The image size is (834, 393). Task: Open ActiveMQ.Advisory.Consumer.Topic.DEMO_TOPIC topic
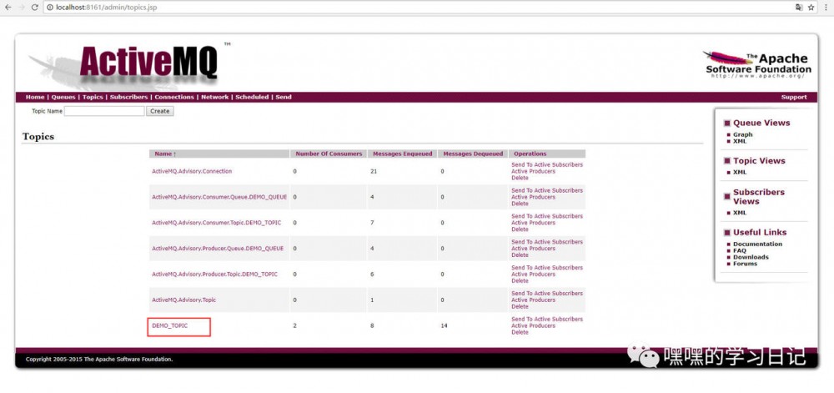coord(217,222)
